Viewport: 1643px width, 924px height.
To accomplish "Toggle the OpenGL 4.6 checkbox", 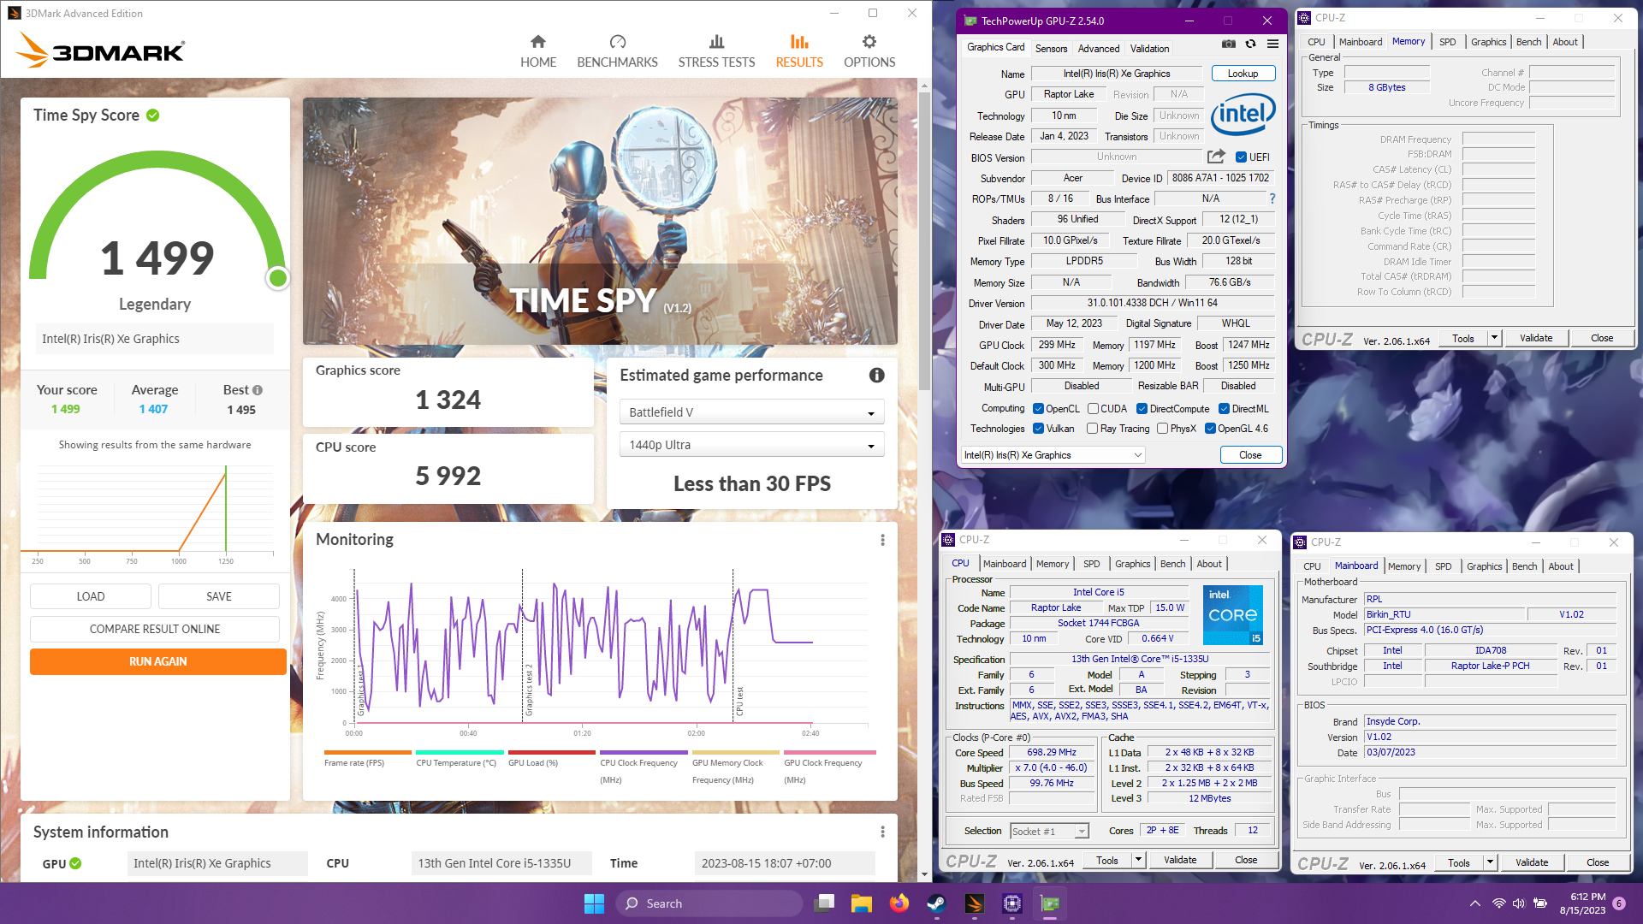I will (1210, 429).
